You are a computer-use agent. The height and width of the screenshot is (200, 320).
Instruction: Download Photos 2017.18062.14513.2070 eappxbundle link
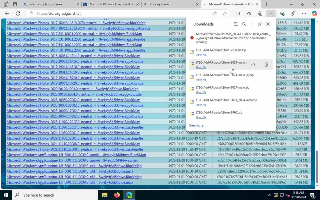click(78, 28)
